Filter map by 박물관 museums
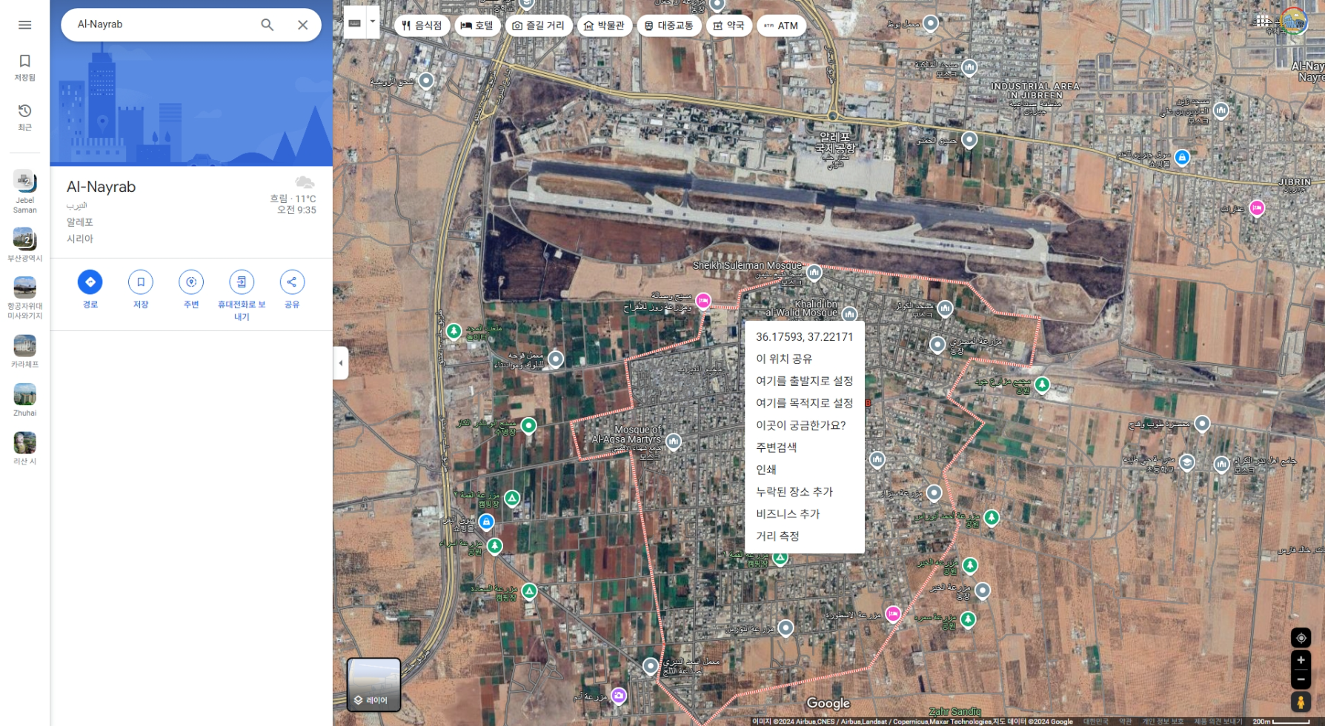This screenshot has height=726, width=1325. click(605, 25)
